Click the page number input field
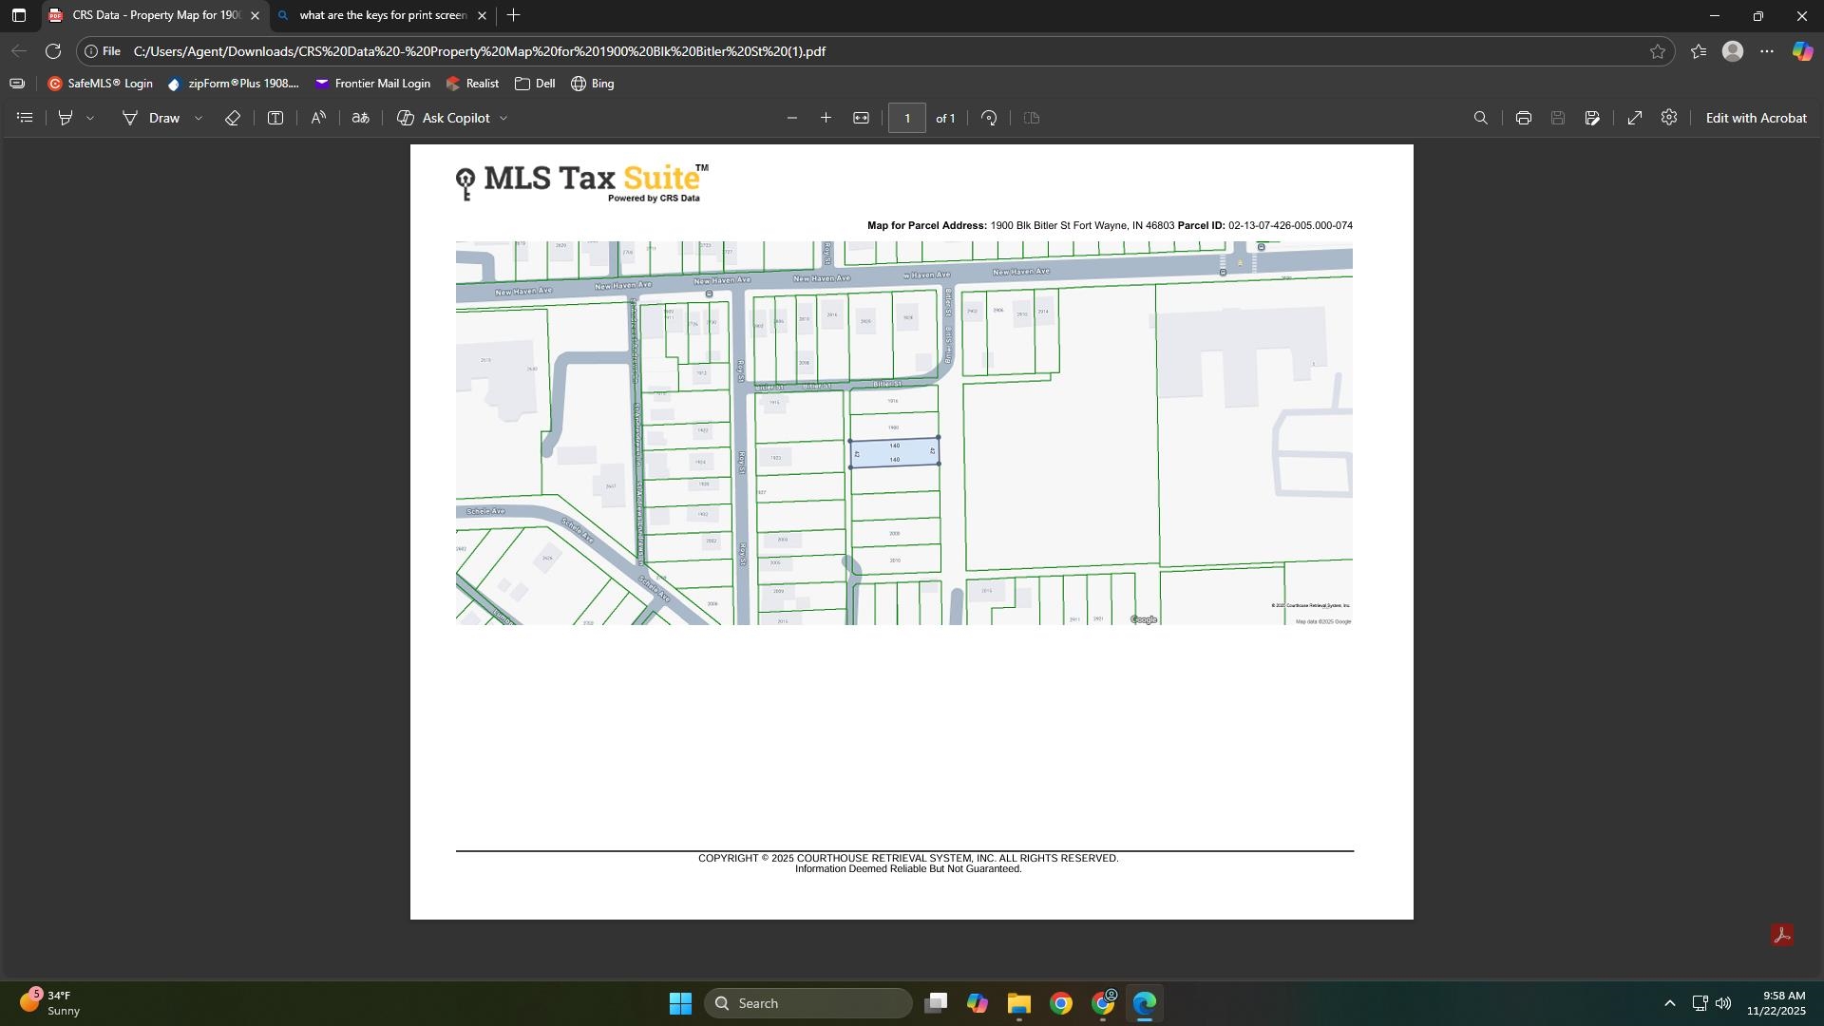This screenshot has height=1026, width=1824. tap(906, 118)
